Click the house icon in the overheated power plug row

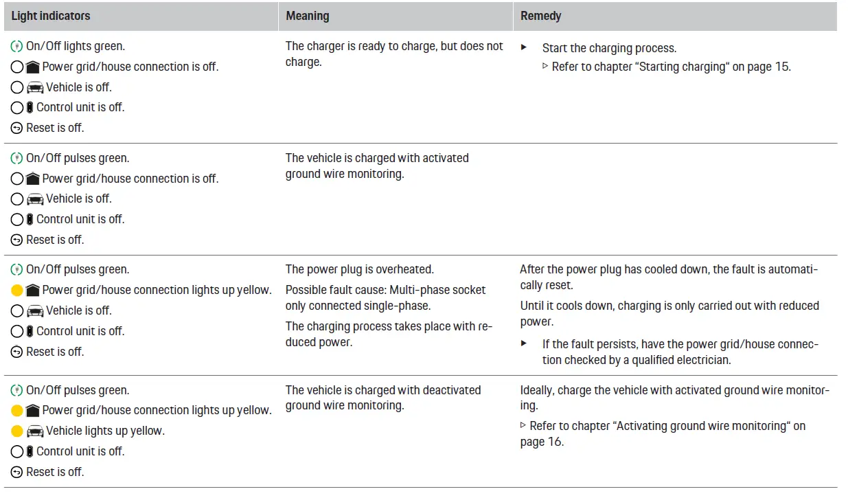pyautogui.click(x=32, y=291)
